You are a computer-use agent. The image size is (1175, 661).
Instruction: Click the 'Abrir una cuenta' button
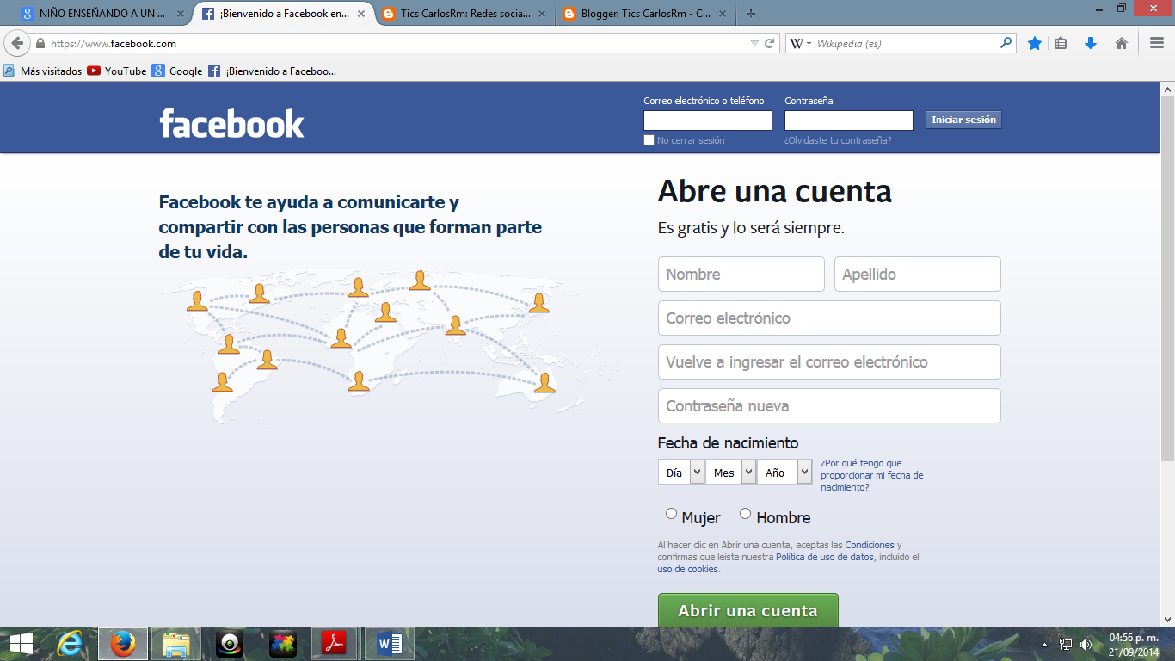pos(747,610)
